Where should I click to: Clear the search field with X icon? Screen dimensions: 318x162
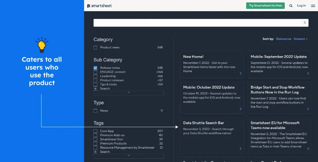(x=305, y=23)
